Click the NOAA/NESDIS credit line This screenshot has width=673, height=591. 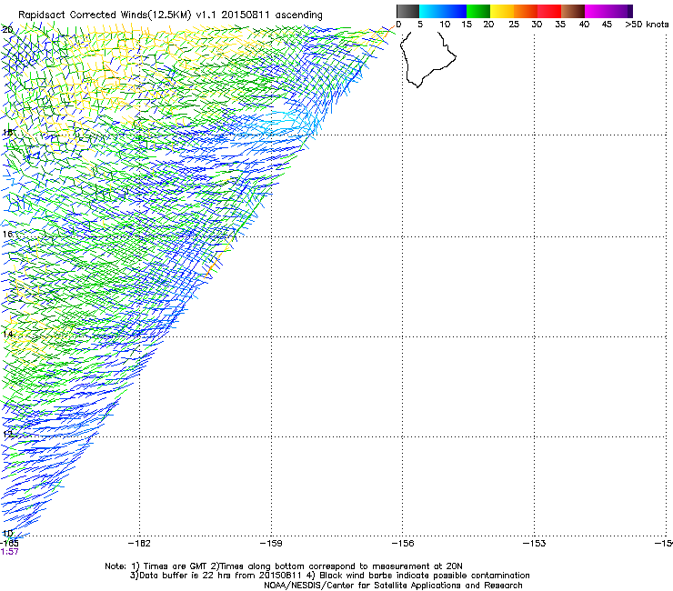click(x=393, y=586)
